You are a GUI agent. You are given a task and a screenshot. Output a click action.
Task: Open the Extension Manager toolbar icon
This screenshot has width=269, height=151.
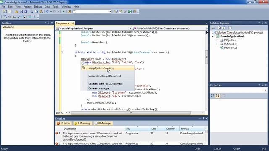pyautogui.click(x=134, y=12)
